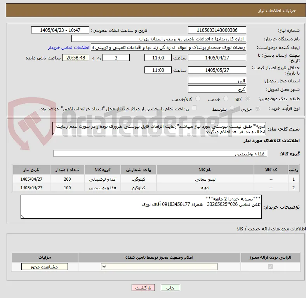Toggle the اسناد خزانه اسلامی payment checkbox
The height and width of the screenshot is (298, 306).
[x=194, y=108]
